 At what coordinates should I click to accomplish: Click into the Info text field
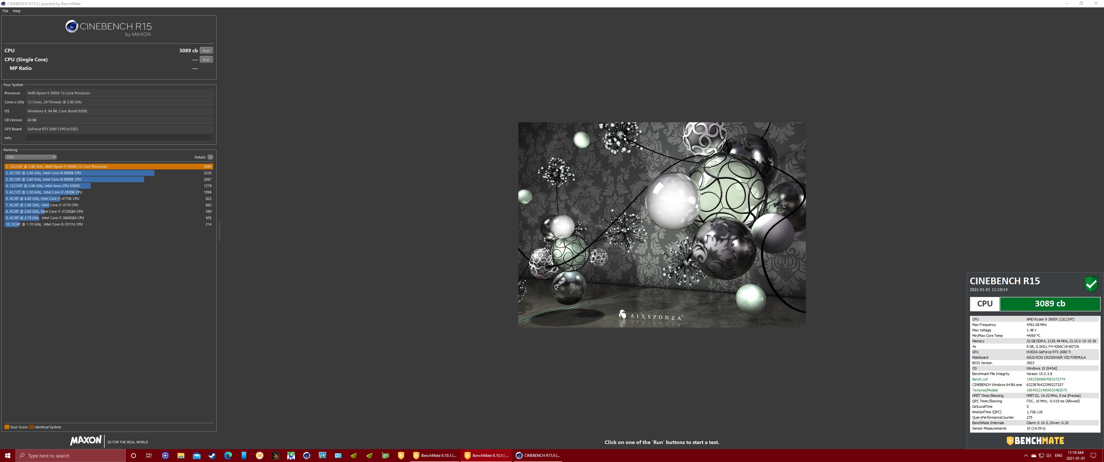coord(120,138)
